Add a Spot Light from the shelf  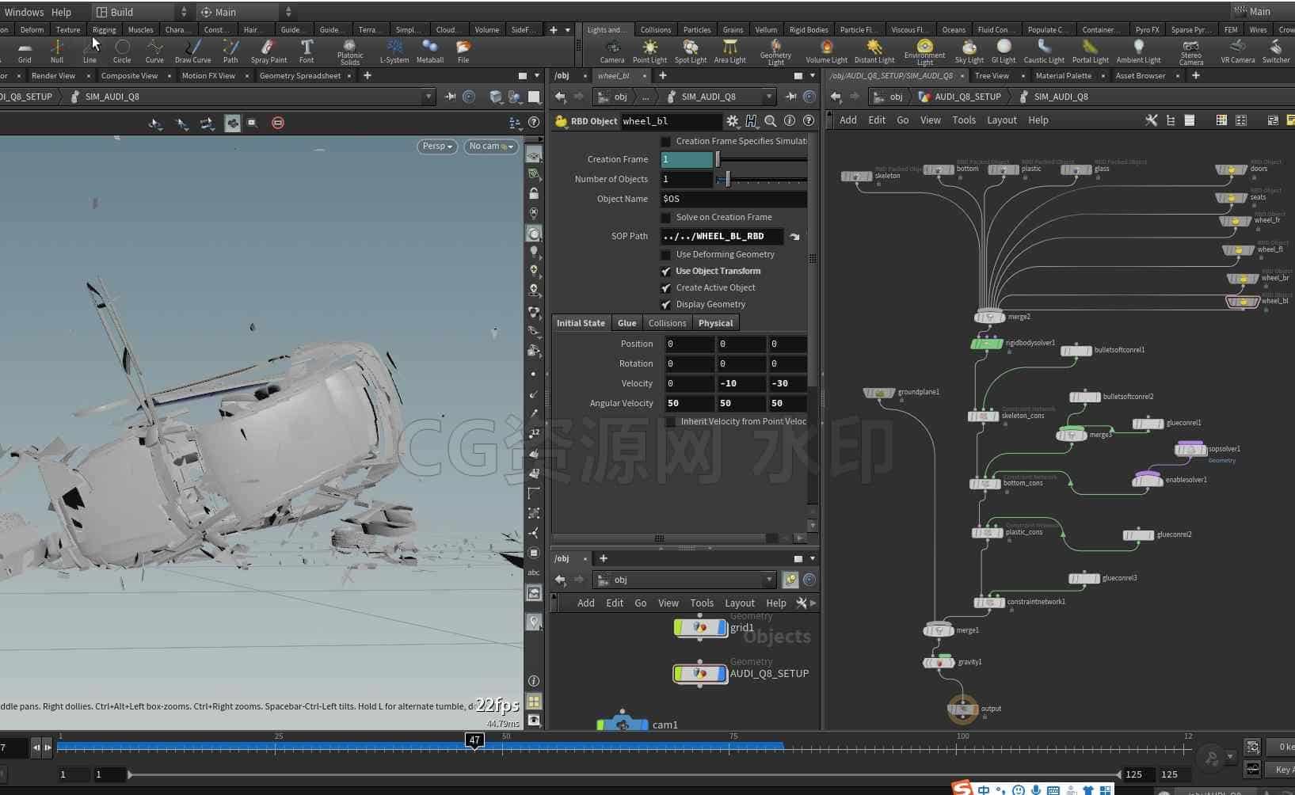pyautogui.click(x=691, y=51)
